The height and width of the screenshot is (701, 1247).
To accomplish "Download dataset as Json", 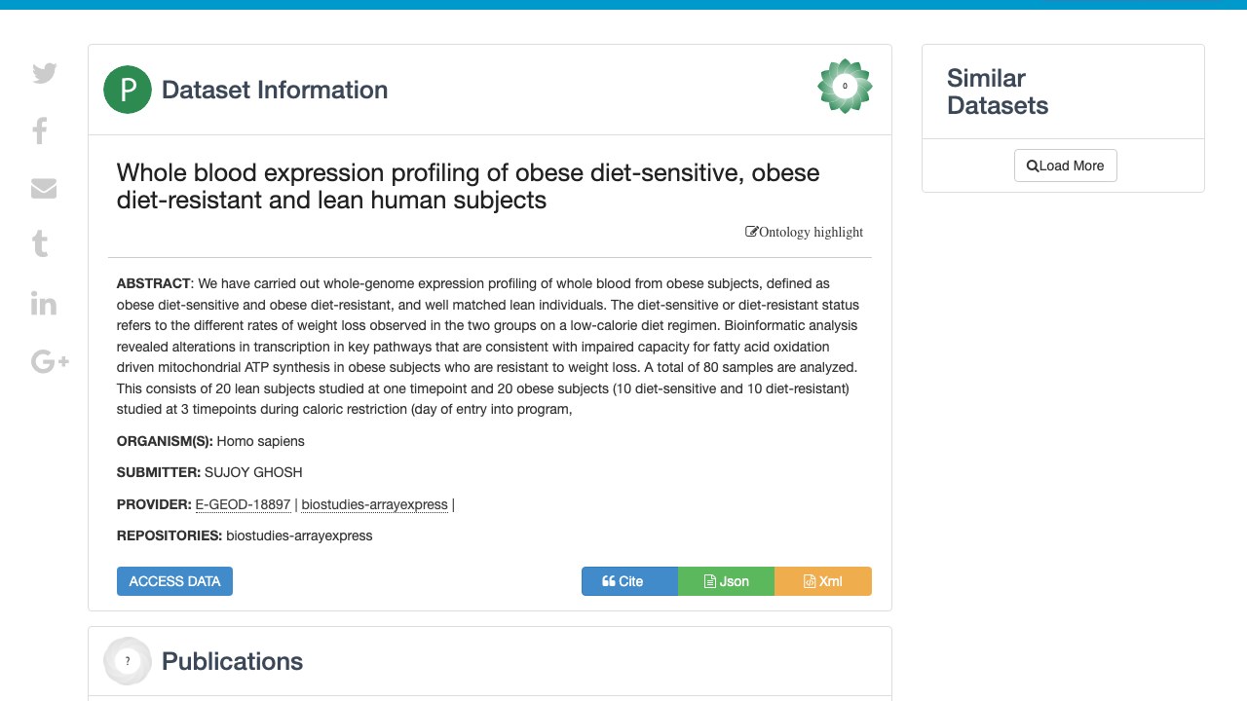I will tap(726, 581).
